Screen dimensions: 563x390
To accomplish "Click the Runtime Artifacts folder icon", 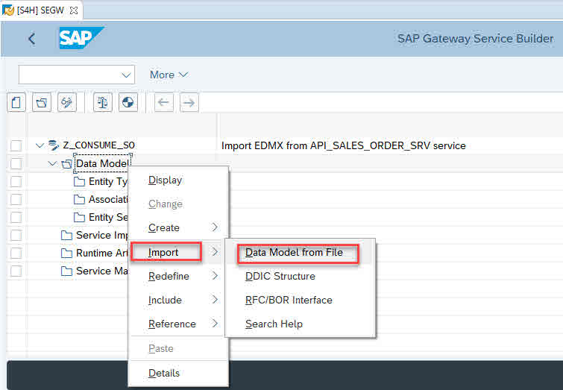I will click(x=66, y=254).
